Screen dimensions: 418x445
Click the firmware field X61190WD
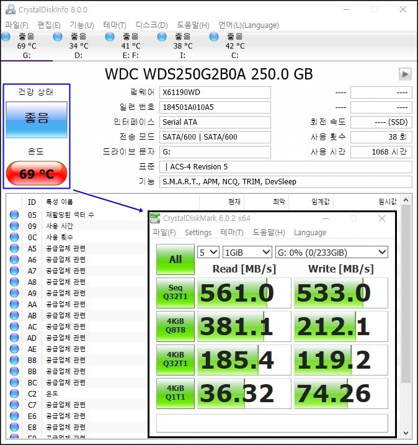[215, 92]
